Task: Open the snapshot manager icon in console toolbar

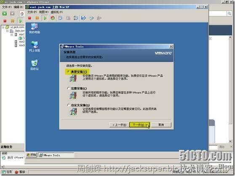Action: pos(76,18)
